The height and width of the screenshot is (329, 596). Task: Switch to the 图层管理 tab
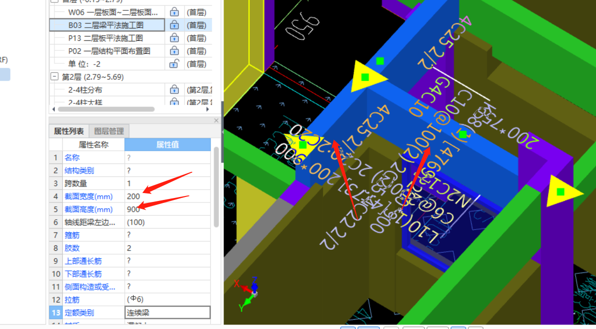109,131
